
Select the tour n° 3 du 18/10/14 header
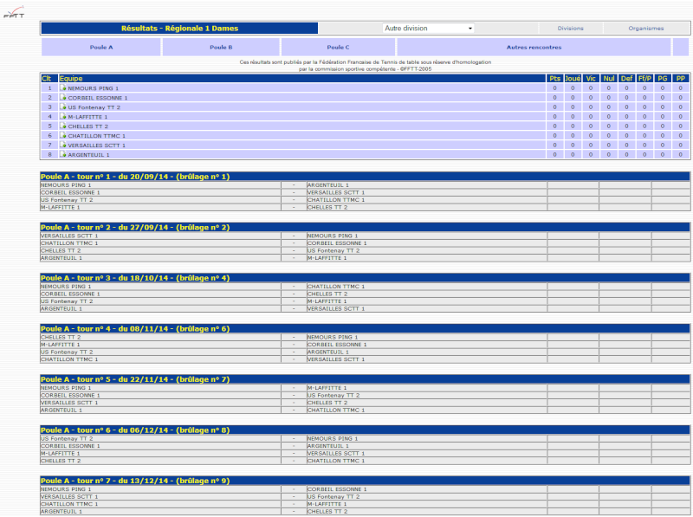pyautogui.click(x=365, y=278)
